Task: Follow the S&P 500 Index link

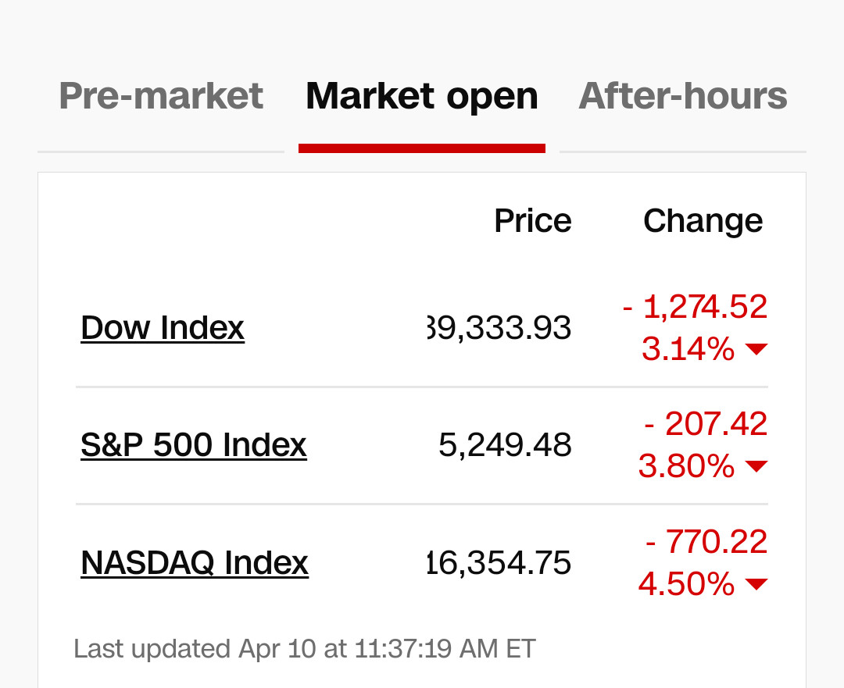Action: tap(194, 445)
